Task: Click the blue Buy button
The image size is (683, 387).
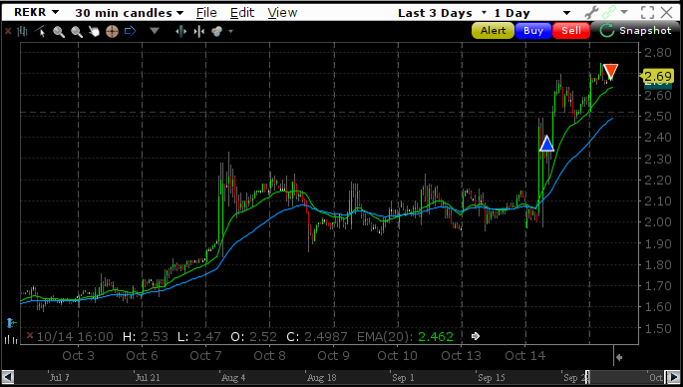Action: pyautogui.click(x=533, y=31)
